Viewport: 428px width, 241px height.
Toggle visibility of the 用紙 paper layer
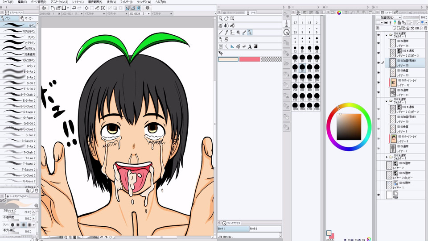[x=379, y=195]
